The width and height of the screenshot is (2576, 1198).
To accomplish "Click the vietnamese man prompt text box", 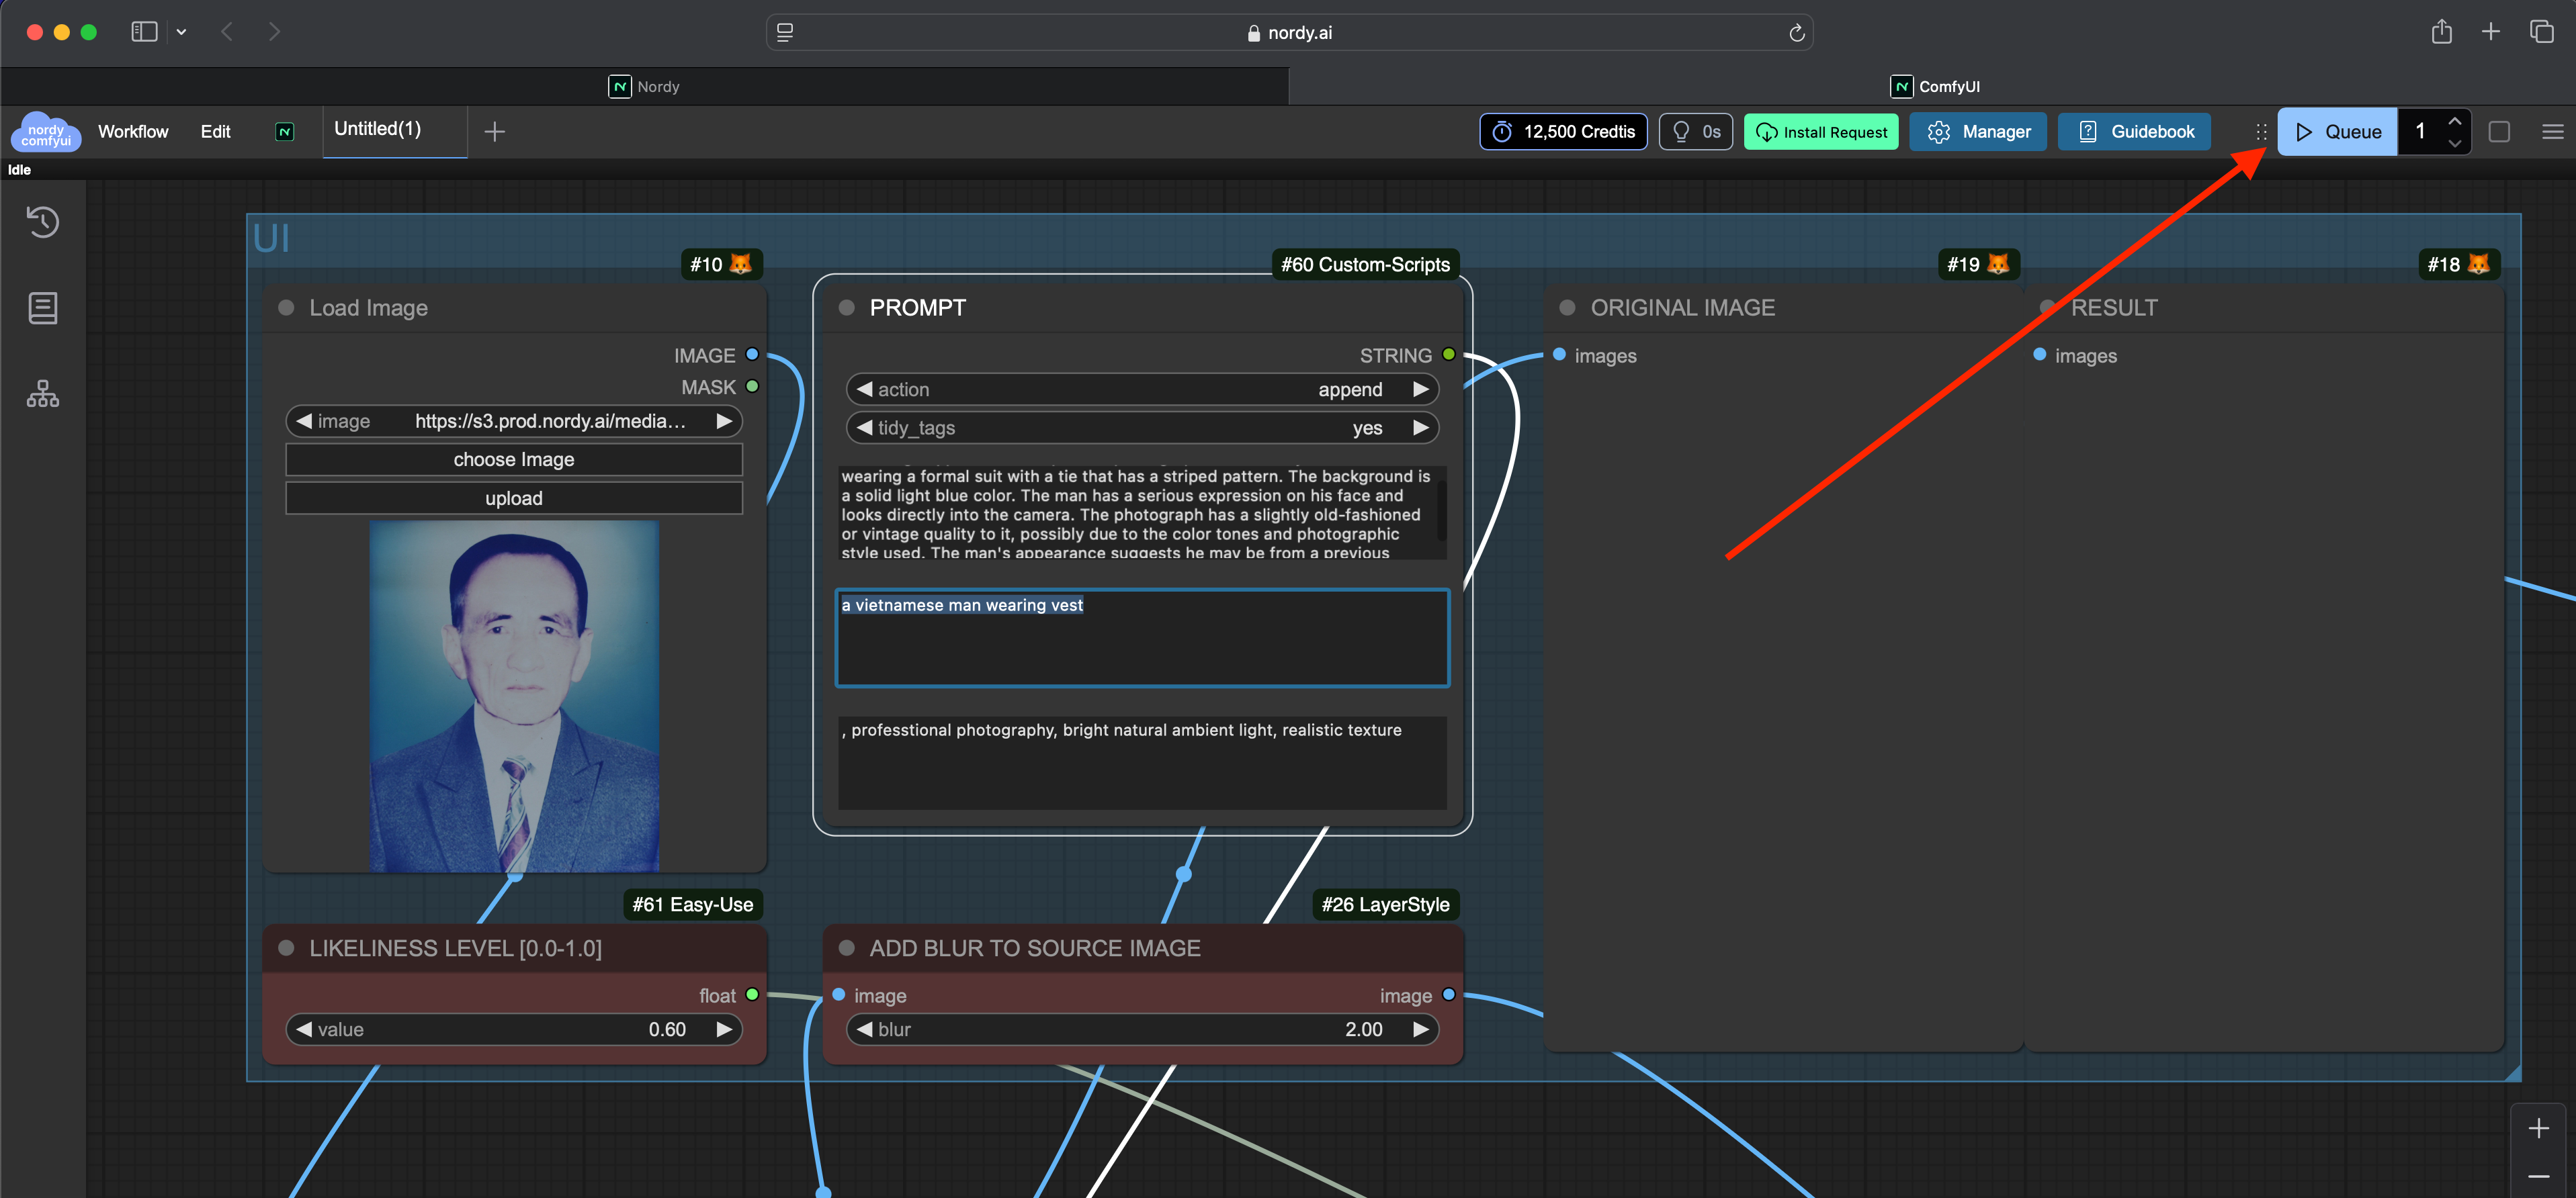I will tap(1142, 637).
